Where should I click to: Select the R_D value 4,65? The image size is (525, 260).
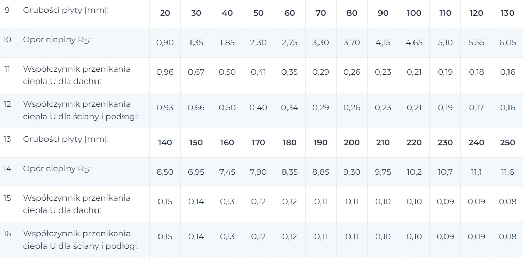414,42
